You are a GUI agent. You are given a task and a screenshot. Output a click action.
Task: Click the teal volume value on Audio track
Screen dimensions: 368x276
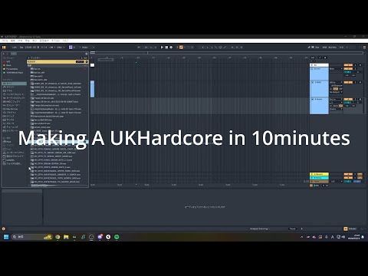(x=348, y=103)
